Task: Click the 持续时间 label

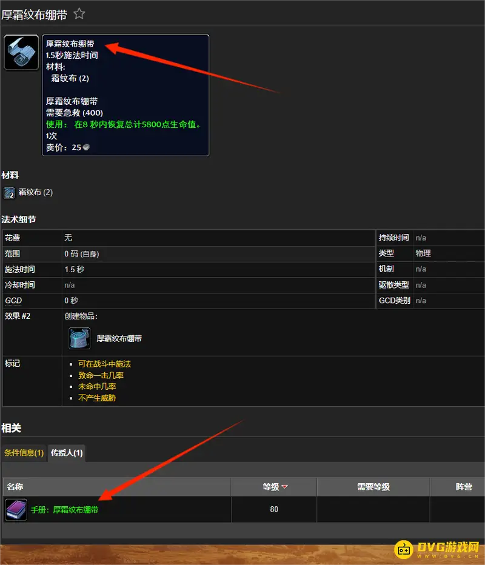Action: pyautogui.click(x=393, y=238)
